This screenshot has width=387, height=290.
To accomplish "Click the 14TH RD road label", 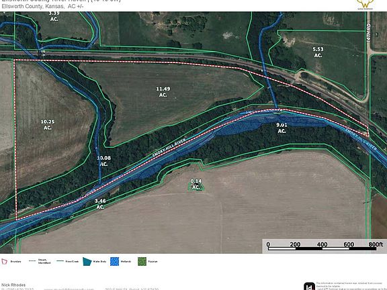I will click(368, 32).
